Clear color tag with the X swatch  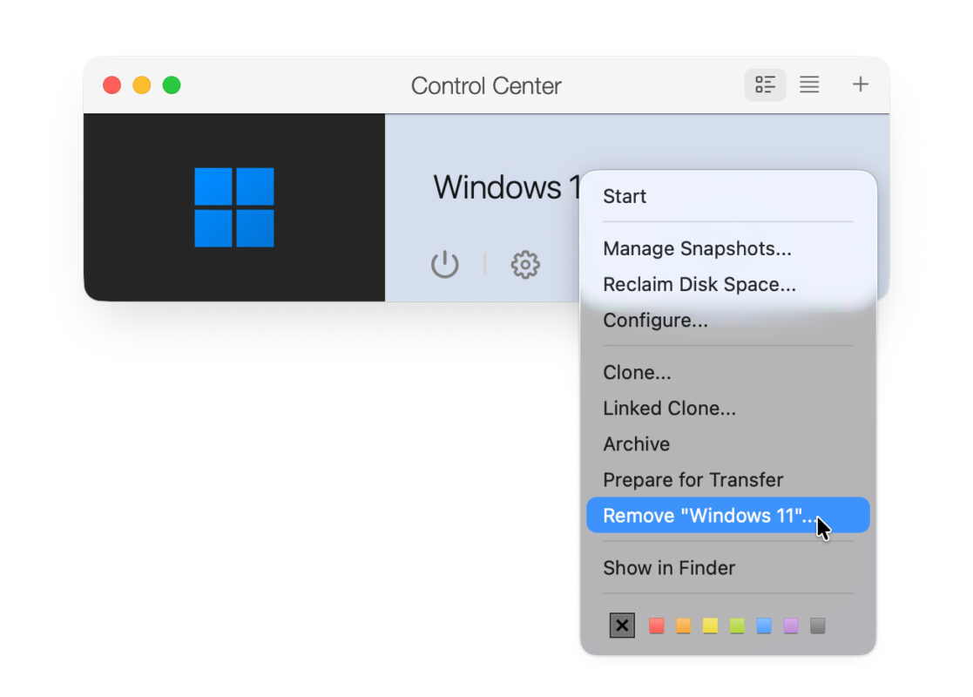[x=622, y=626]
